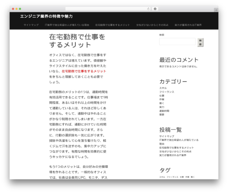
Task: Click the タグ sidebar heading
Action: (165, 170)
